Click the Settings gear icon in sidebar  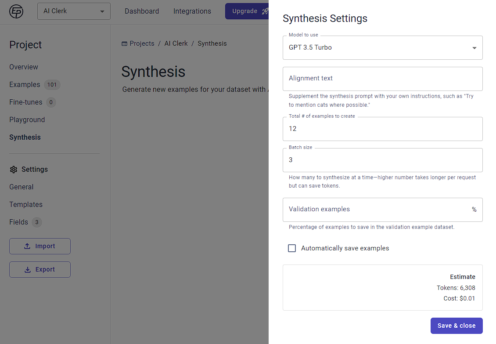tap(14, 170)
